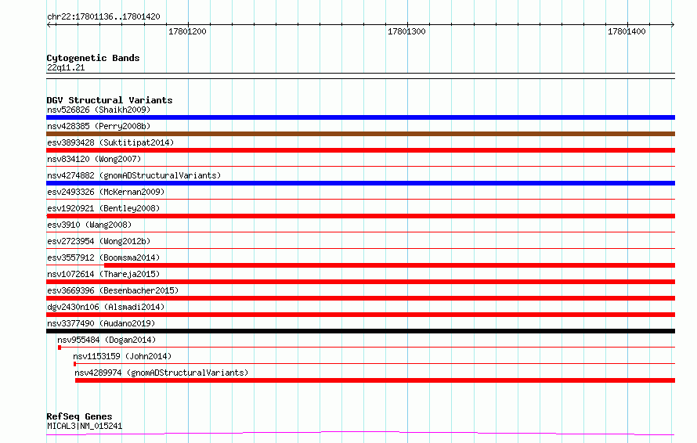Open esv3557912 (Boomsma2014) variant

pyautogui.click(x=103, y=258)
